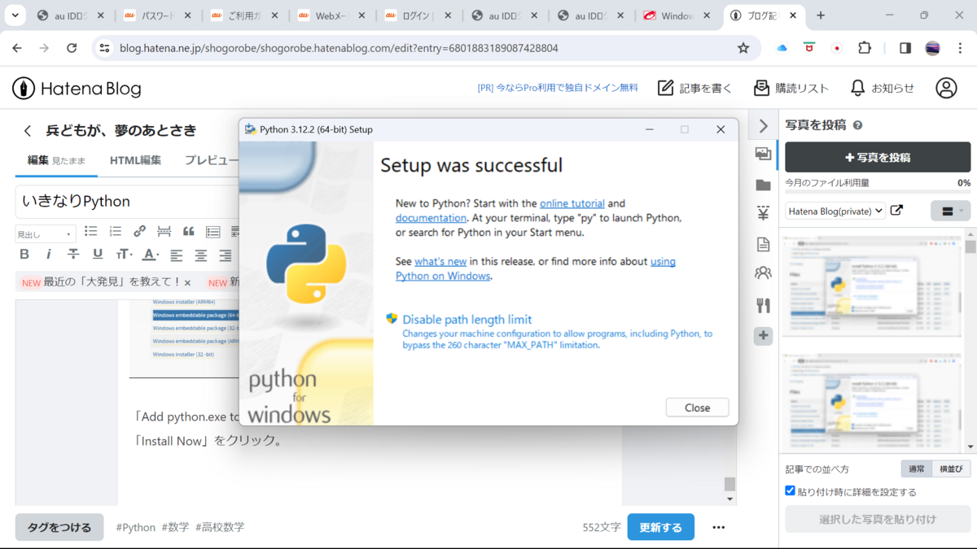
Task: Open the folder (category) sidebar icon
Action: click(763, 185)
